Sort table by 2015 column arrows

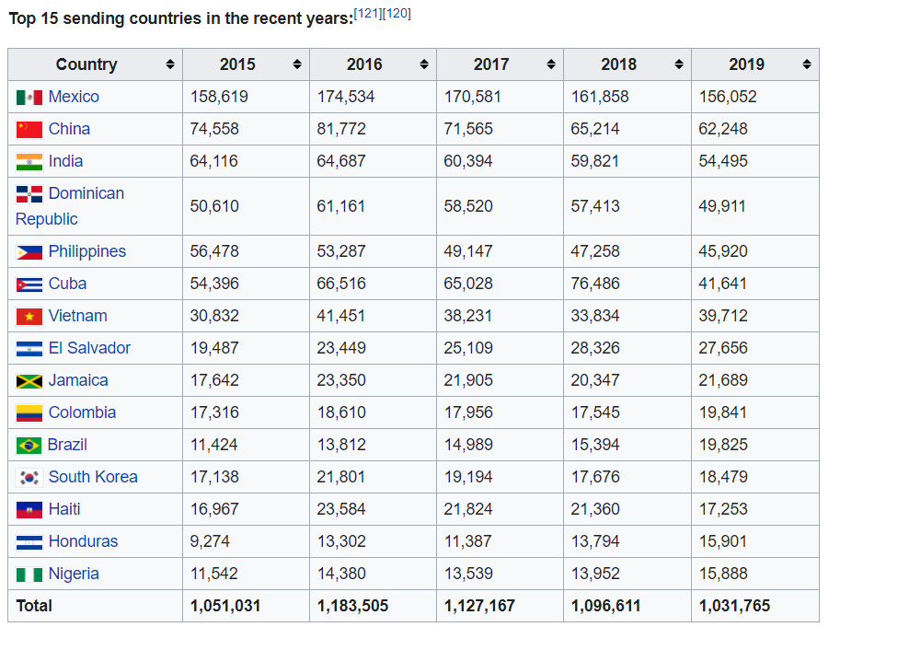click(296, 64)
